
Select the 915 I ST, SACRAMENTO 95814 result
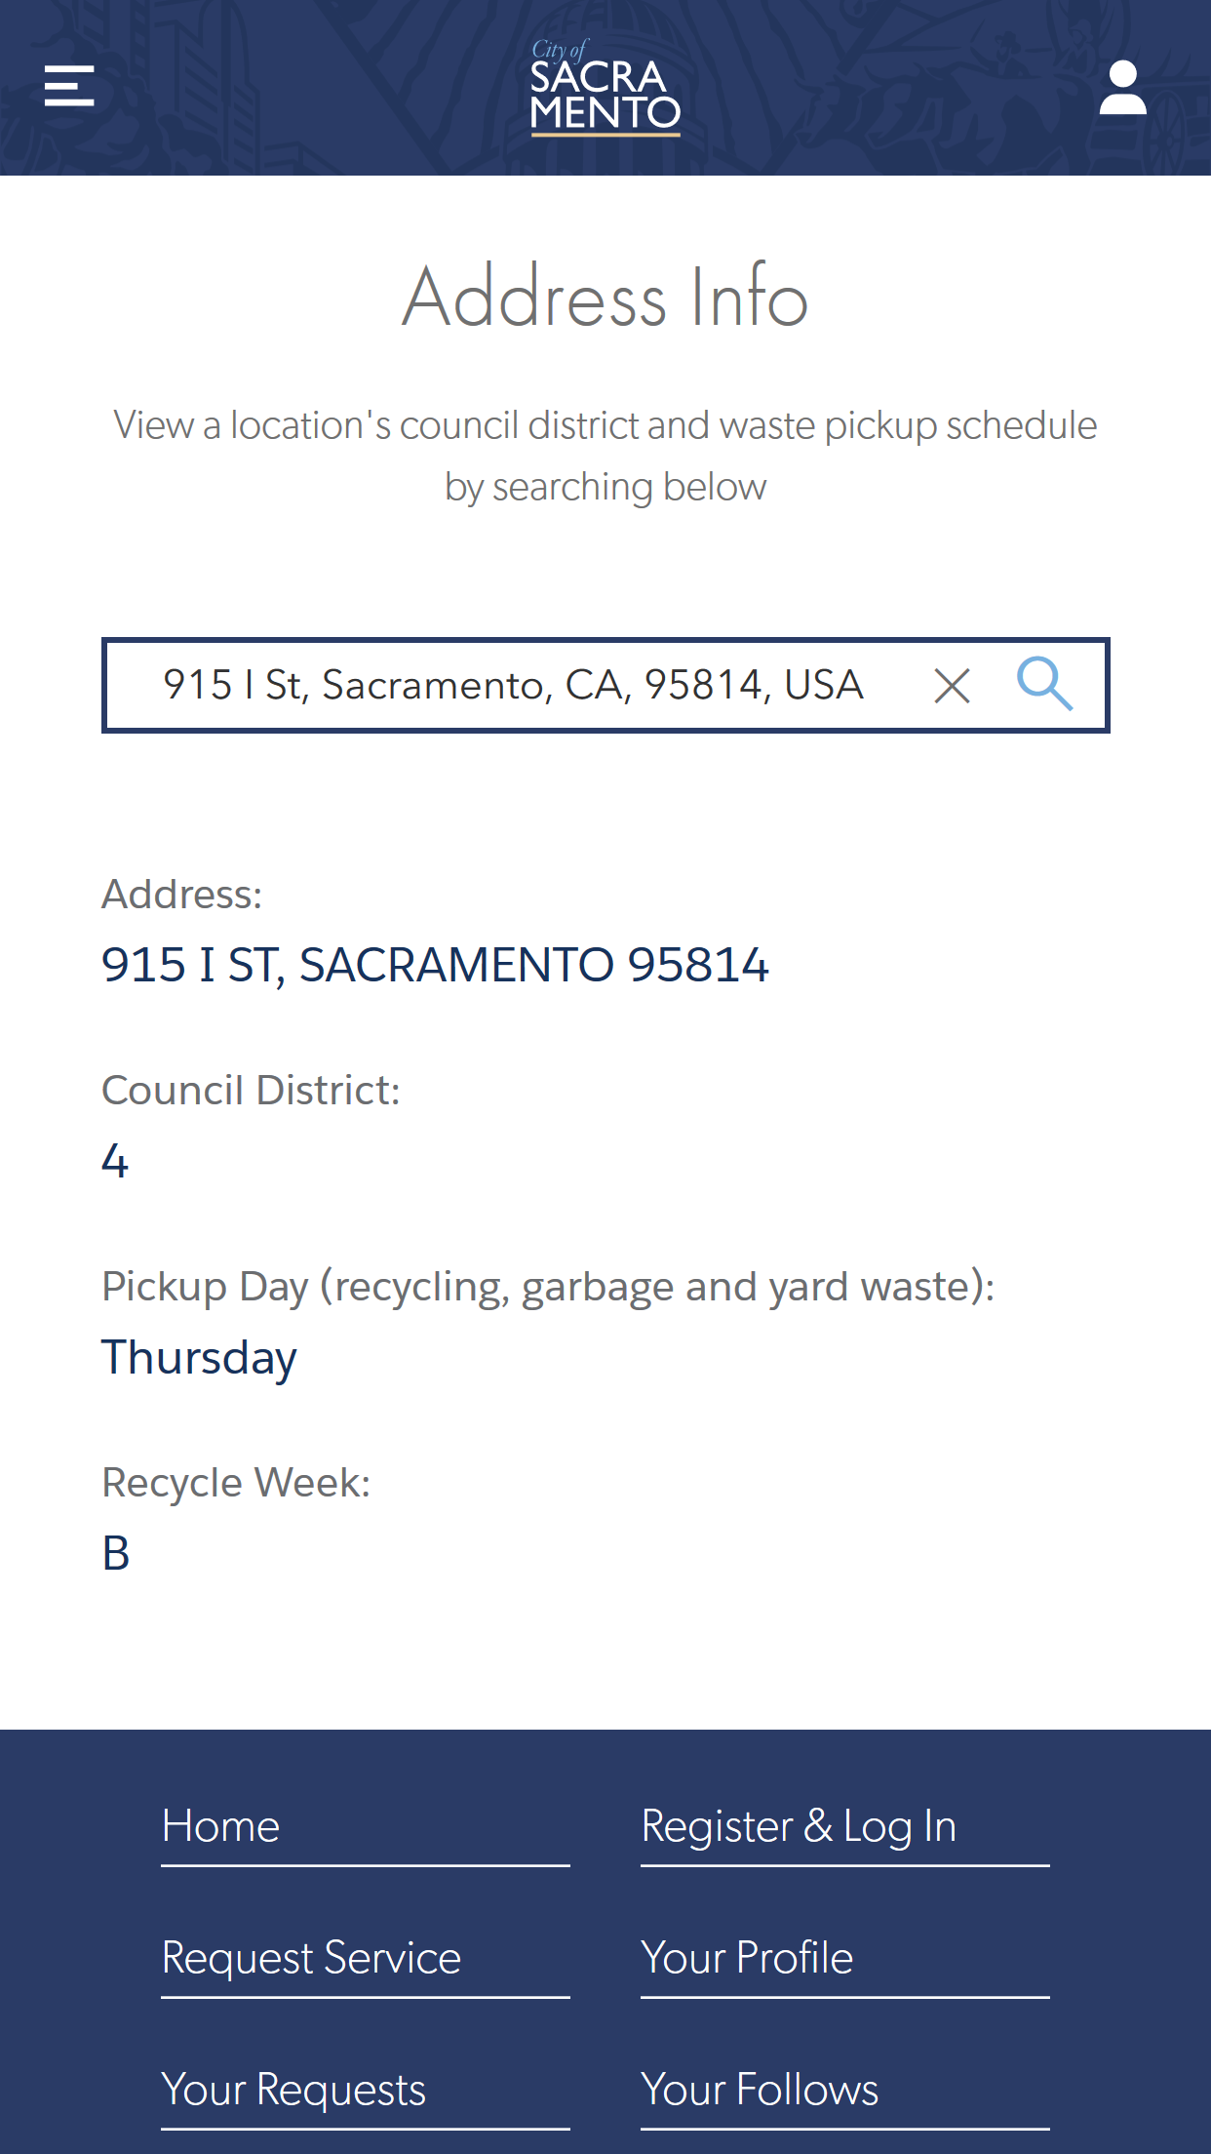tap(435, 965)
